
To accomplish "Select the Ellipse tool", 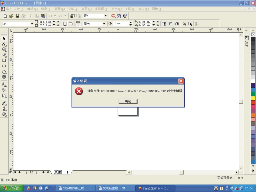I will coord(4,66).
